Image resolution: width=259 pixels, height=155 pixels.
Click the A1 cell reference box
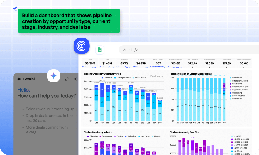pos(125,50)
